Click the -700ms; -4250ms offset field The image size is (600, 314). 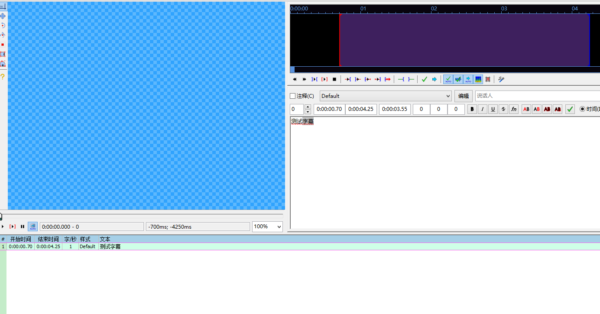pyautogui.click(x=198, y=227)
